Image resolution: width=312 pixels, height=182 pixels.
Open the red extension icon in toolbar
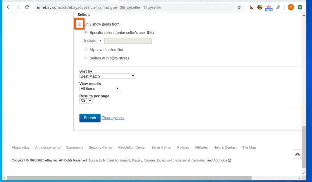(251, 8)
